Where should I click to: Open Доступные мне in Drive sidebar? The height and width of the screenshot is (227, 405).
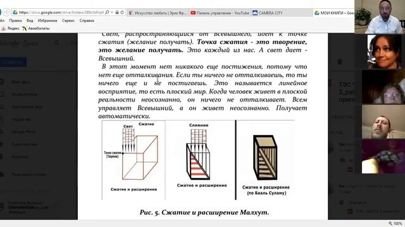[x=27, y=107]
